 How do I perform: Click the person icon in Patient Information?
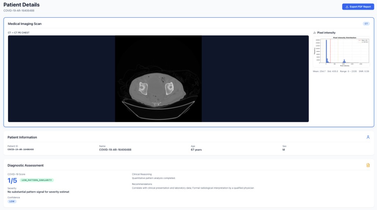(368, 137)
